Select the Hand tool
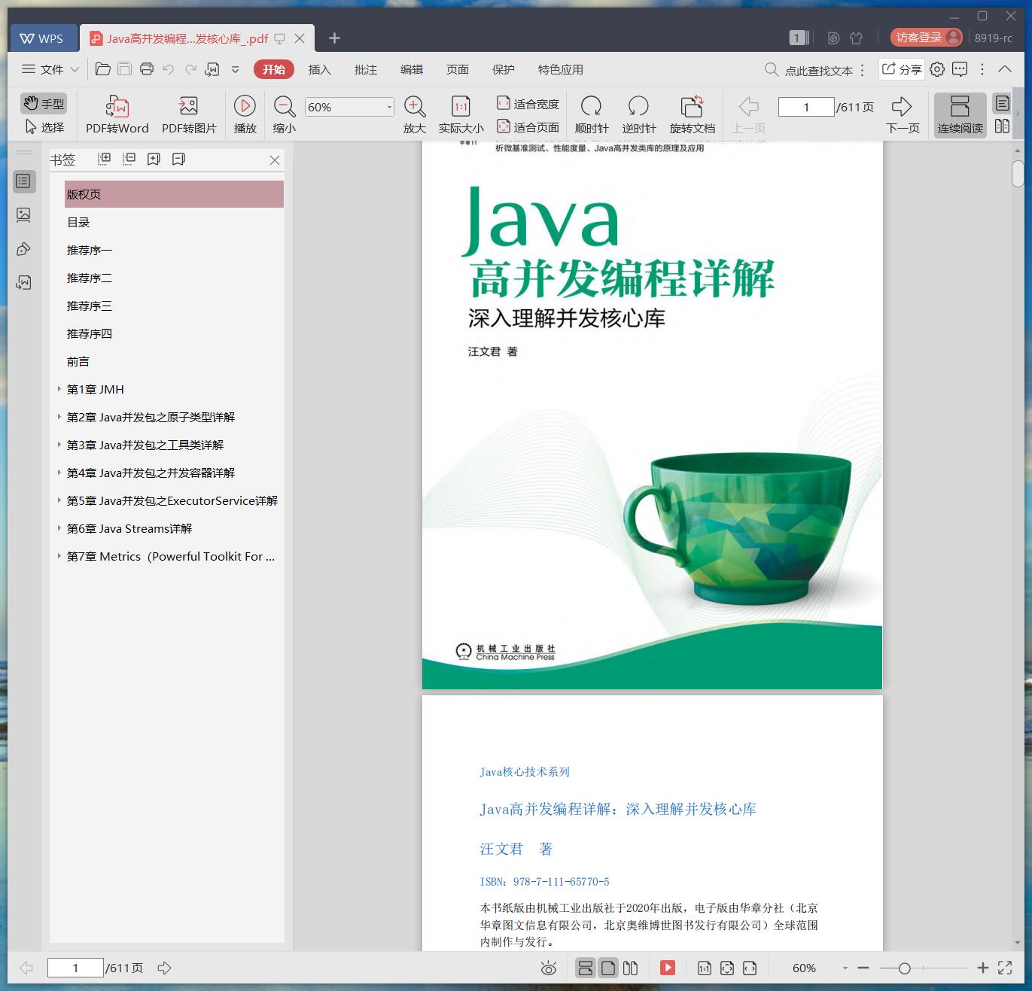Viewport: 1032px width, 991px height. coord(43,103)
